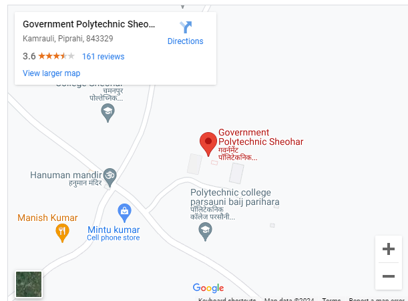Click the Directions arrow icon

[x=186, y=27]
